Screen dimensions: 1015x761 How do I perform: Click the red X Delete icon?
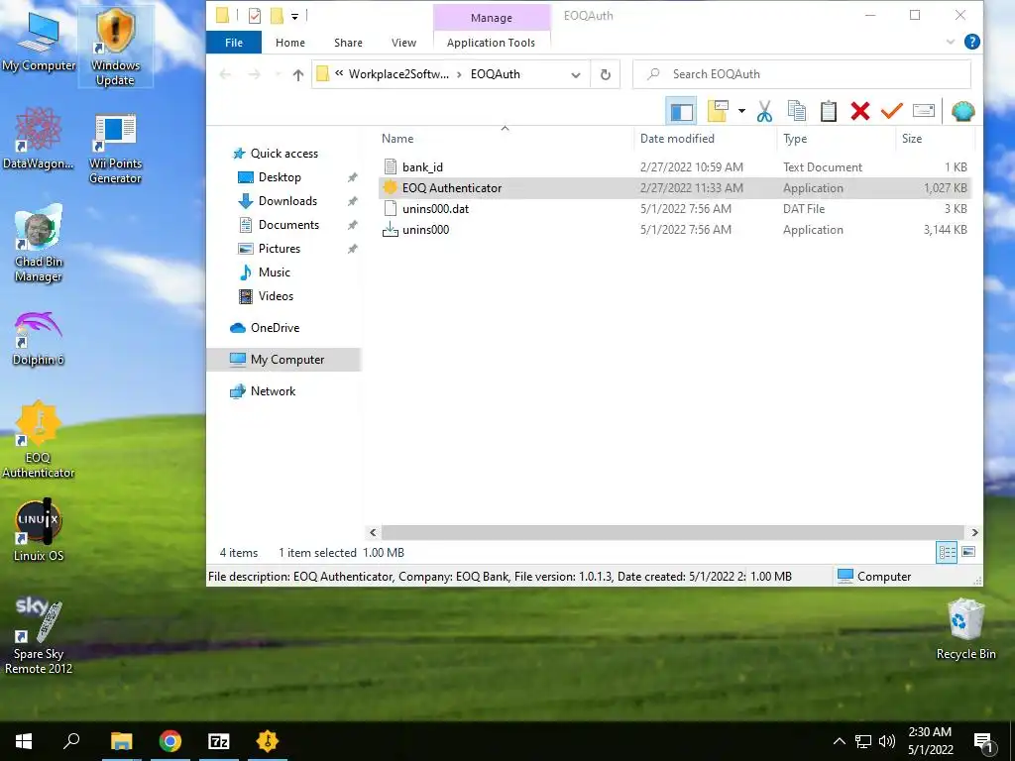point(860,111)
